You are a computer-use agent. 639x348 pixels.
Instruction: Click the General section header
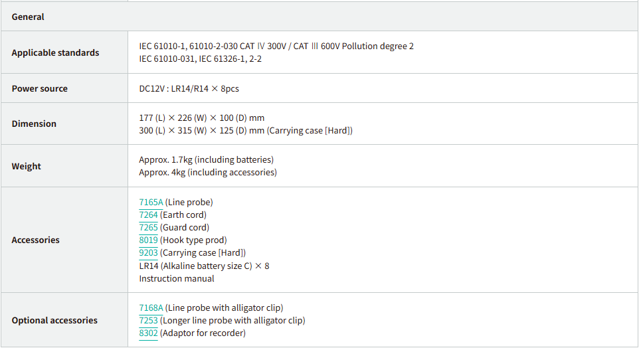tap(28, 17)
